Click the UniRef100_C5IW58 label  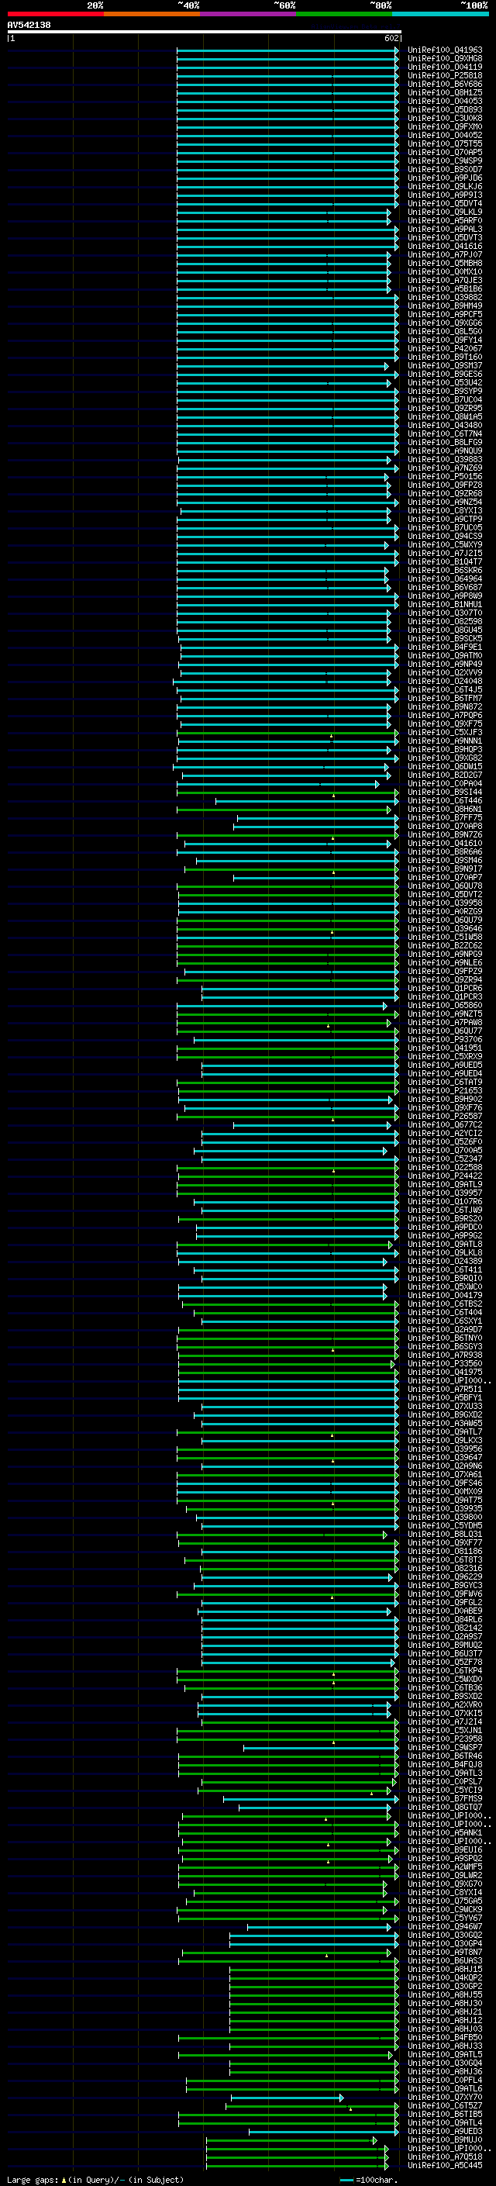pyautogui.click(x=445, y=937)
